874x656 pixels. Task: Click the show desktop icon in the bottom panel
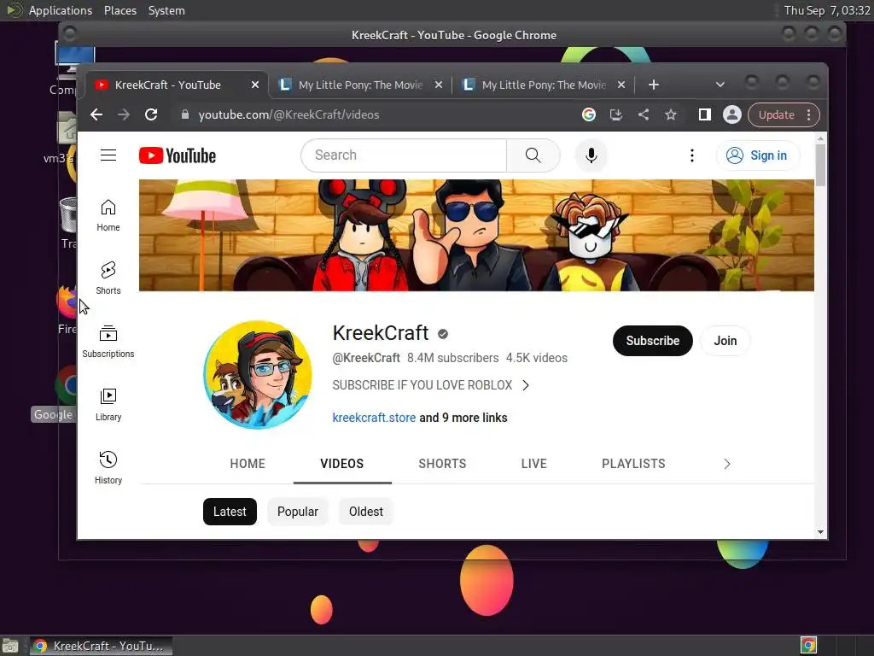(x=10, y=646)
